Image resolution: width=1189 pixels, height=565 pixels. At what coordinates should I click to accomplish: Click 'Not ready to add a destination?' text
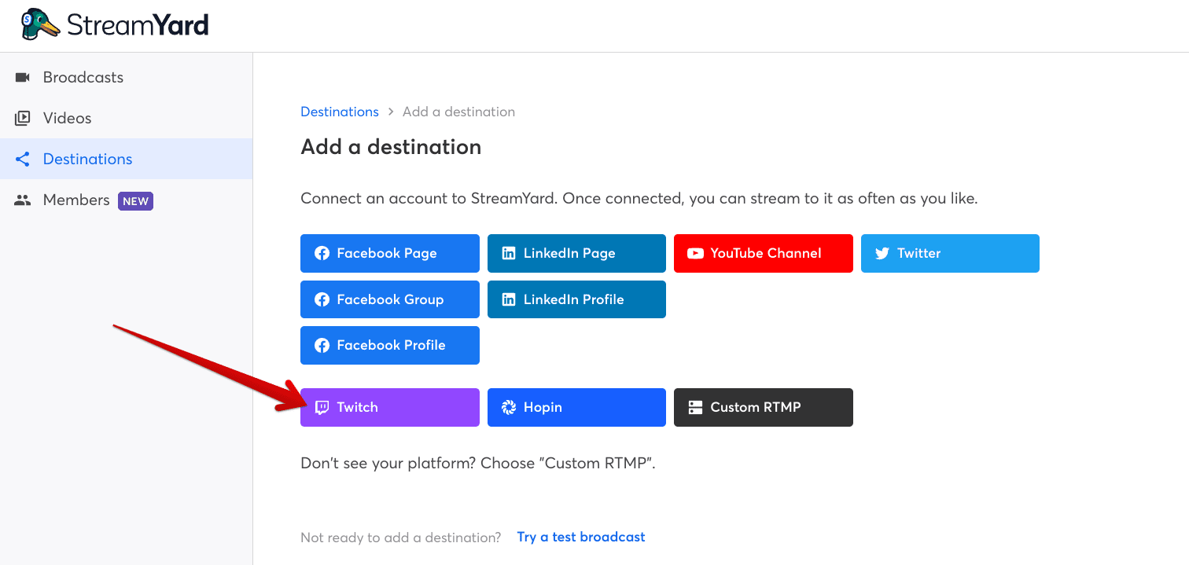pos(400,537)
